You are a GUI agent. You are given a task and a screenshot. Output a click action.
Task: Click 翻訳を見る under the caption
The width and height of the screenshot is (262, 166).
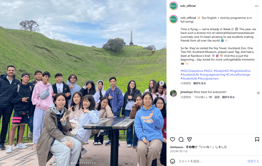(x=199, y=83)
